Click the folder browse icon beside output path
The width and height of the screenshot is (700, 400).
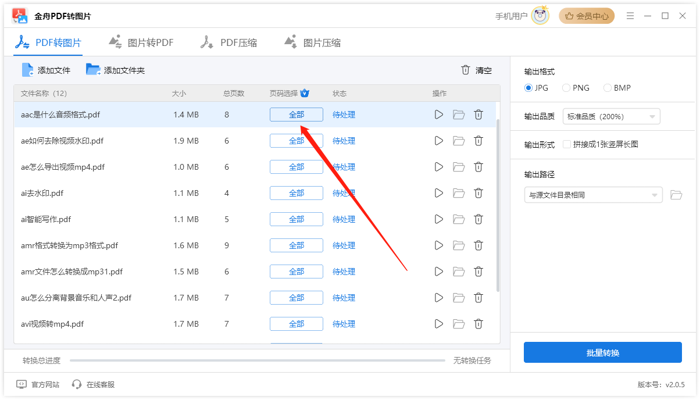[x=676, y=195]
